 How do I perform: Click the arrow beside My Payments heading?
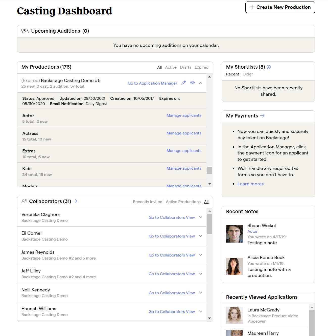pos(262,116)
